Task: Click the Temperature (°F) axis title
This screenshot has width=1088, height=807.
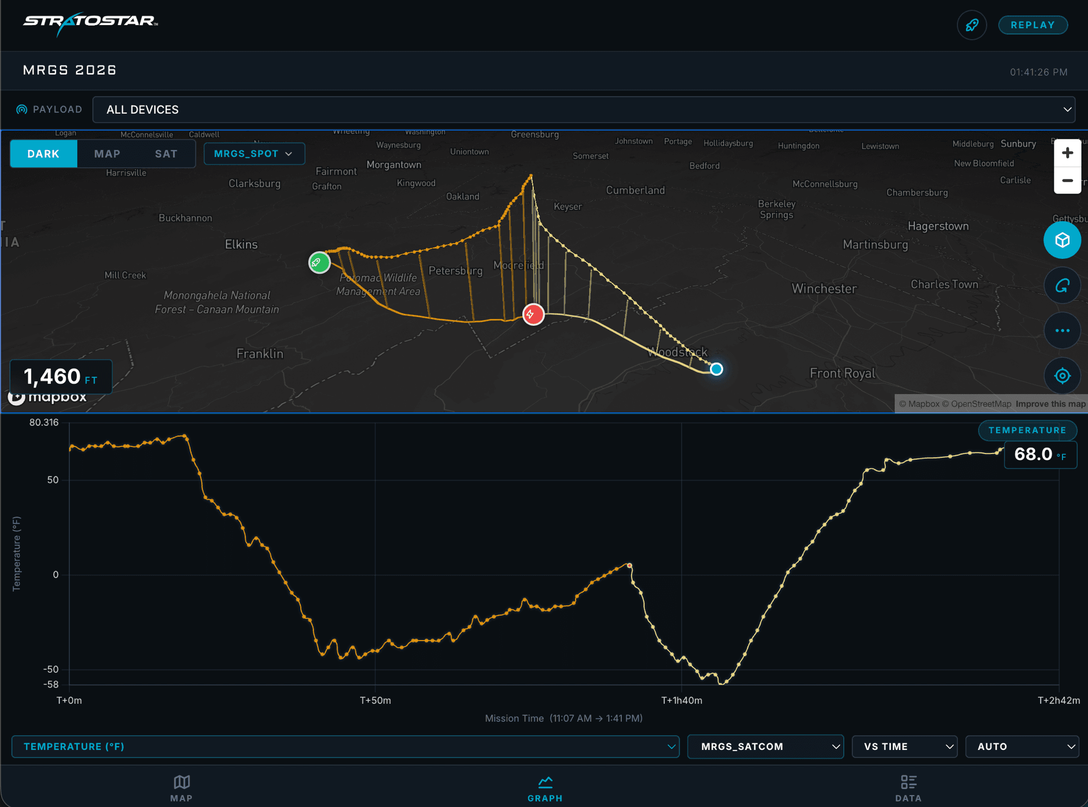Action: pyautogui.click(x=16, y=554)
